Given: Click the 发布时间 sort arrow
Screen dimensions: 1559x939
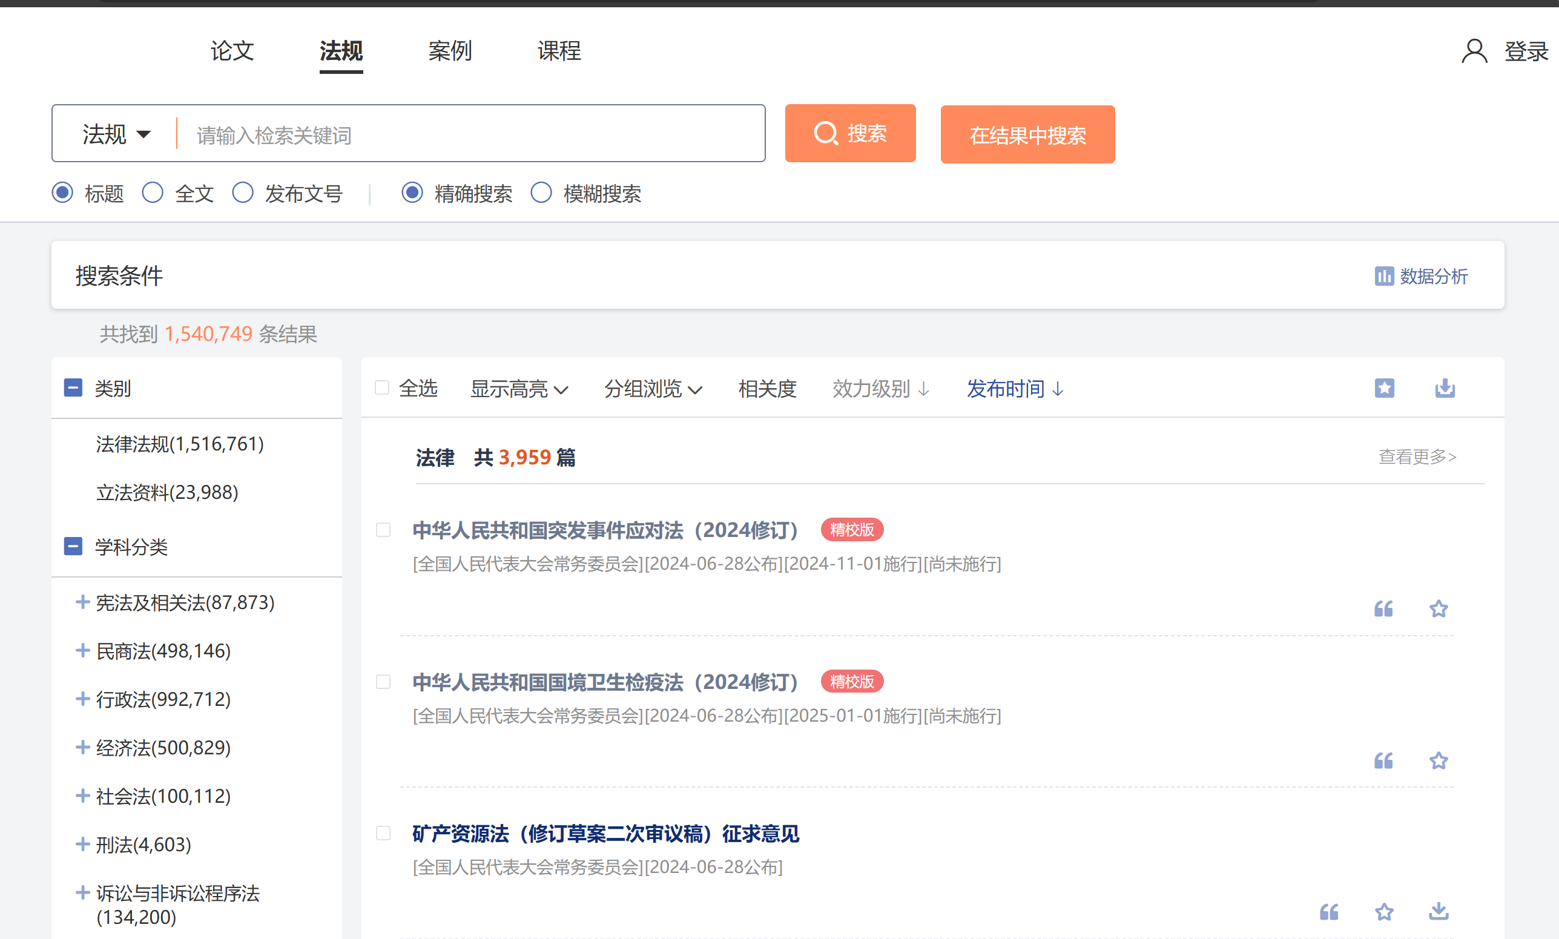Looking at the screenshot, I should click(1058, 389).
